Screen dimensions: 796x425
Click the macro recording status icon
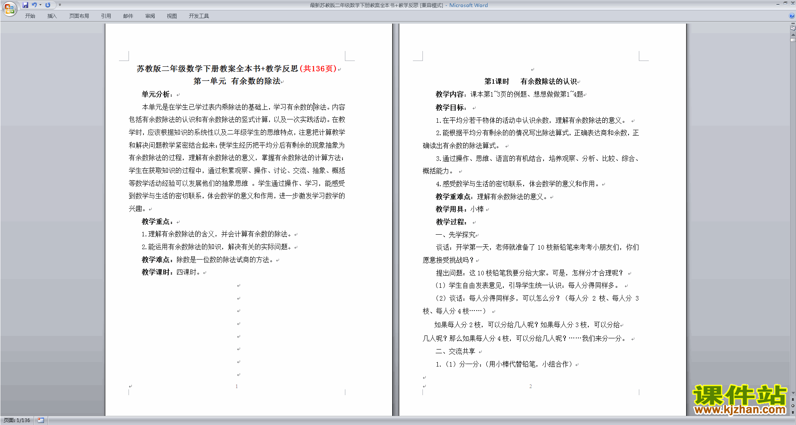[41, 420]
